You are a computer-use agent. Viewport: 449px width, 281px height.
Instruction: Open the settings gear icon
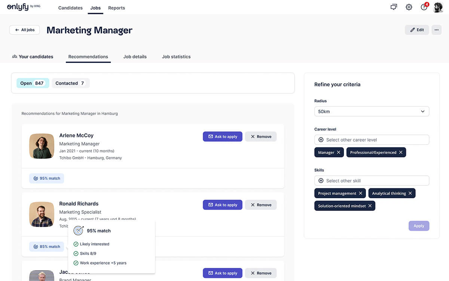409,7
